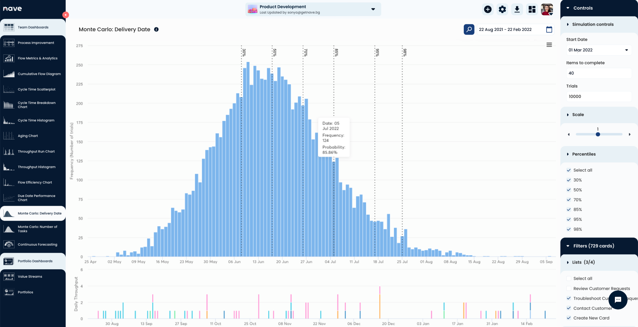Screen dimensions: 638x327
Task: Open Flow Efficiency Chart icon
Action: [x=9, y=182]
